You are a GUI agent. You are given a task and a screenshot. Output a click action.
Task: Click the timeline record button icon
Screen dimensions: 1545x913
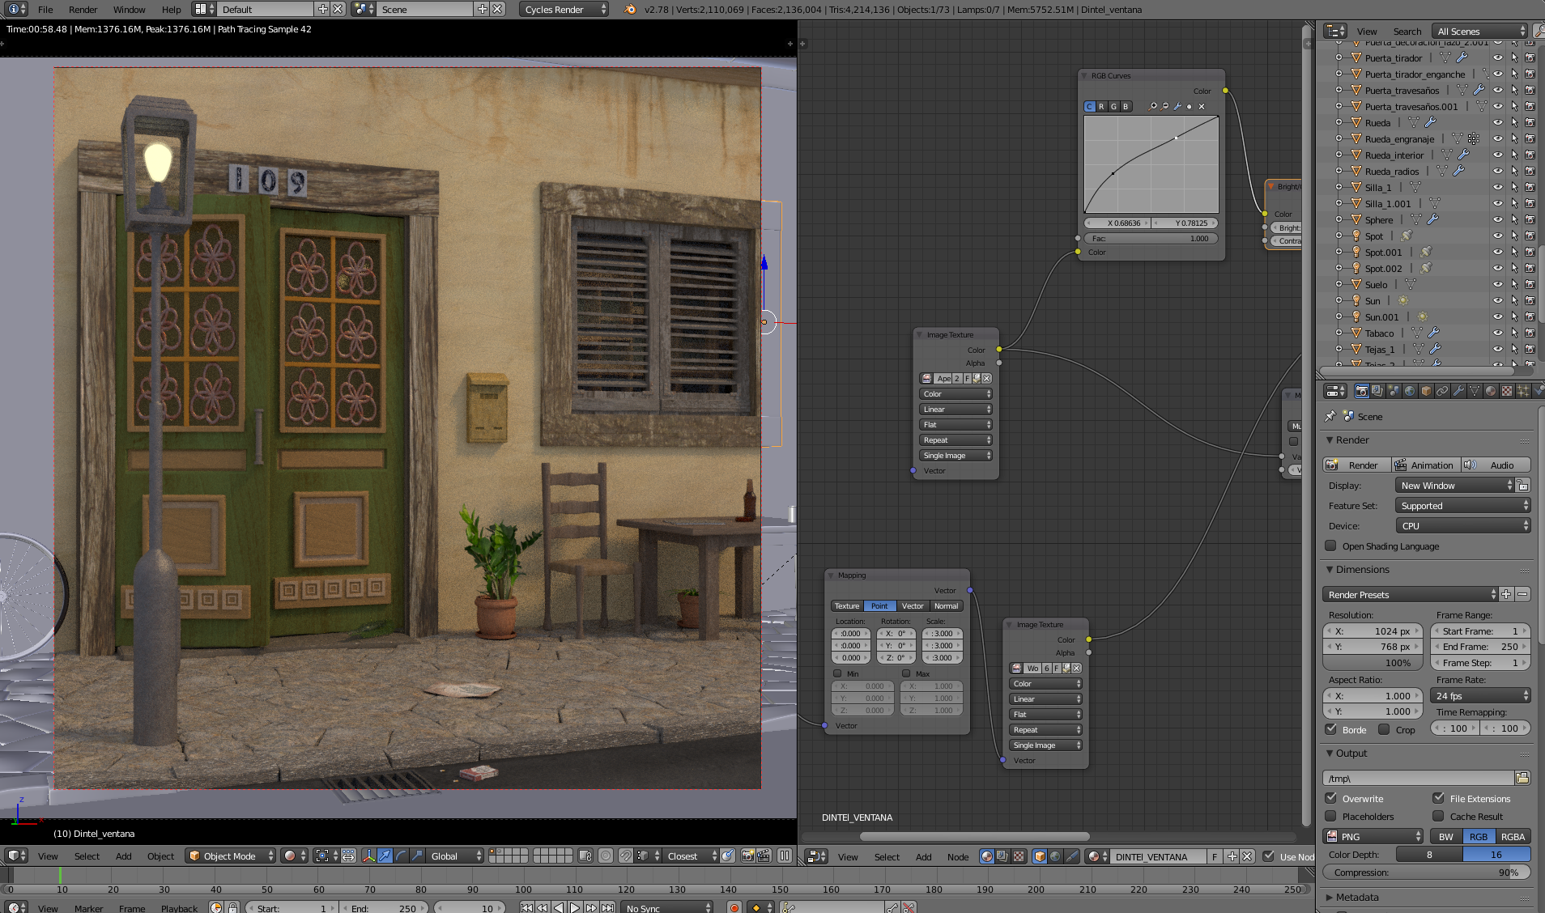[734, 908]
